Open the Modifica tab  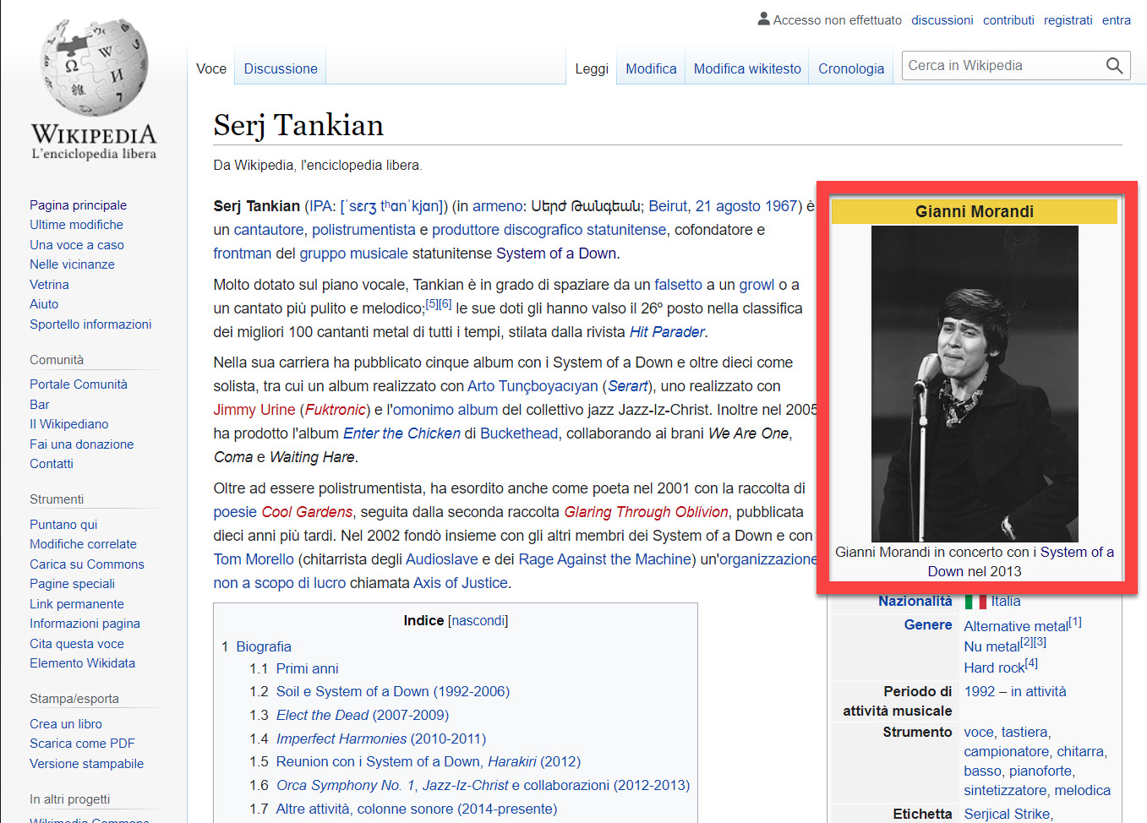(x=651, y=68)
